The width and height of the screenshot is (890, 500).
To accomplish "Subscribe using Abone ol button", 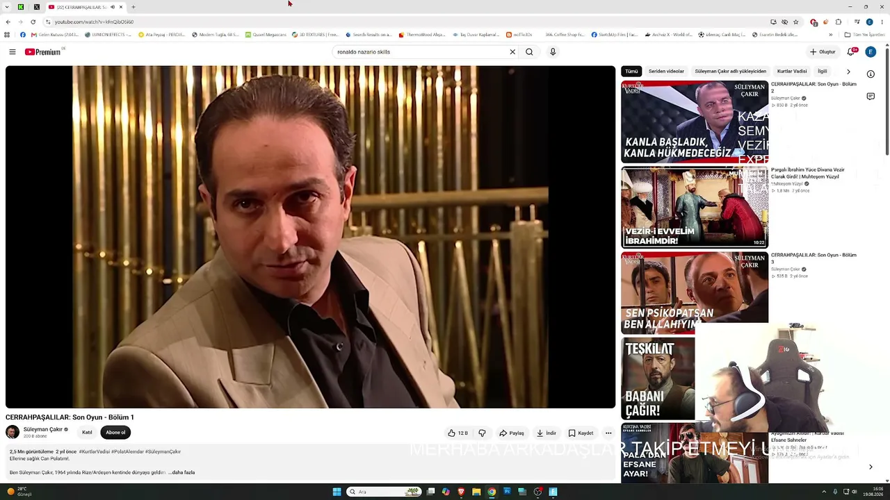I will click(115, 433).
